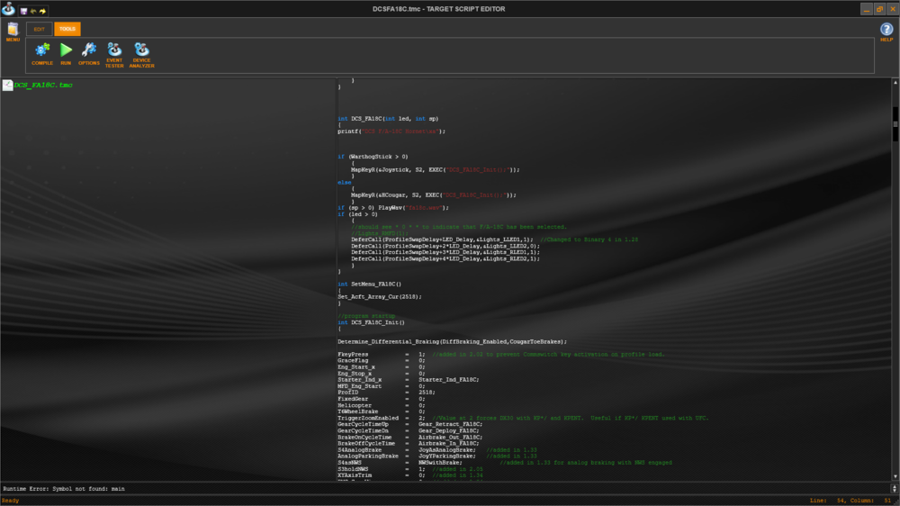Click the window title 'DCSFA18C.tmc - TARGET SCRIPT EDITOR'

click(x=439, y=9)
